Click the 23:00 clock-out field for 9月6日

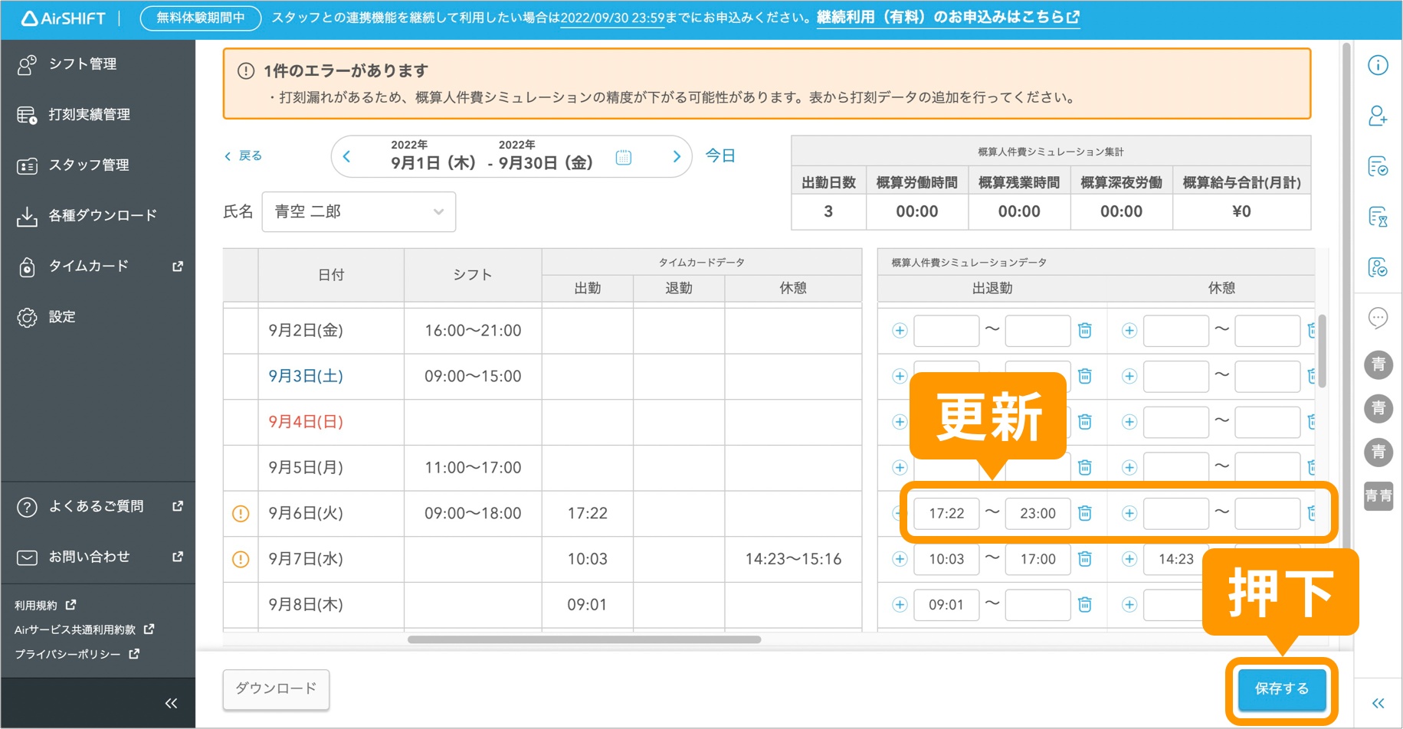click(1037, 513)
